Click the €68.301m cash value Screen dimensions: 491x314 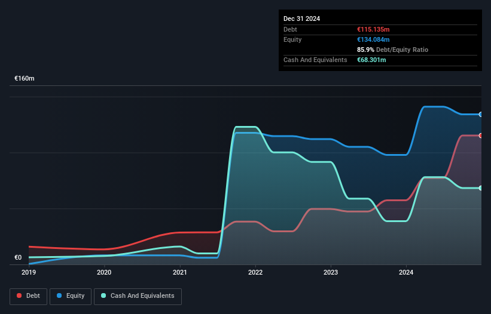click(x=371, y=60)
